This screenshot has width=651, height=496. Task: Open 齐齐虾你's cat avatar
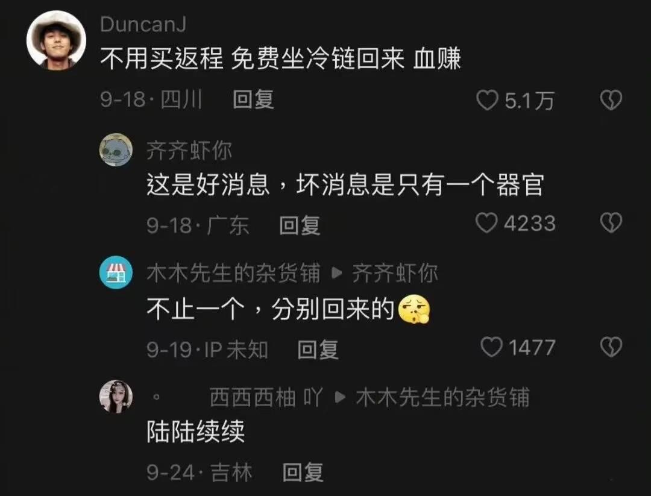(x=116, y=150)
